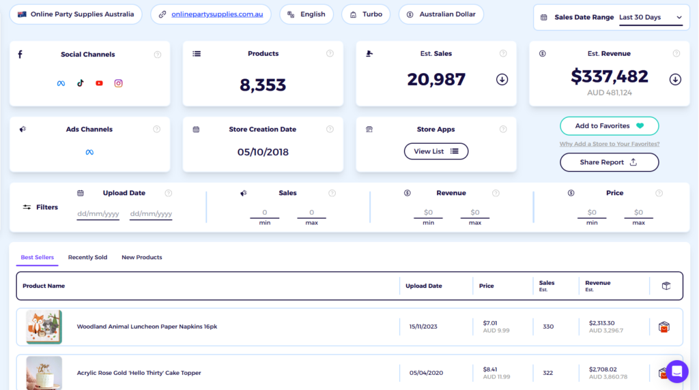Screen dimensions: 699x390
Task: Click the English language pill
Action: [x=306, y=14]
